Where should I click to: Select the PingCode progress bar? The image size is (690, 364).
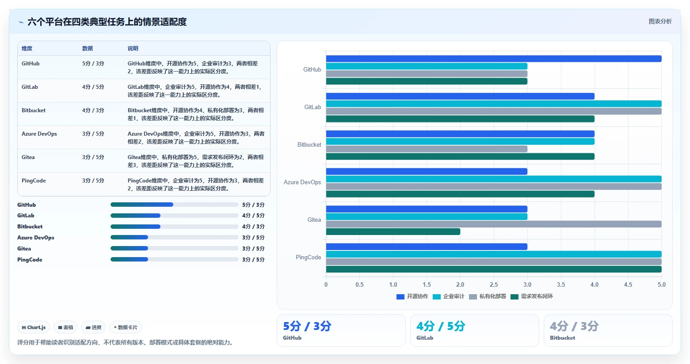tap(174, 259)
